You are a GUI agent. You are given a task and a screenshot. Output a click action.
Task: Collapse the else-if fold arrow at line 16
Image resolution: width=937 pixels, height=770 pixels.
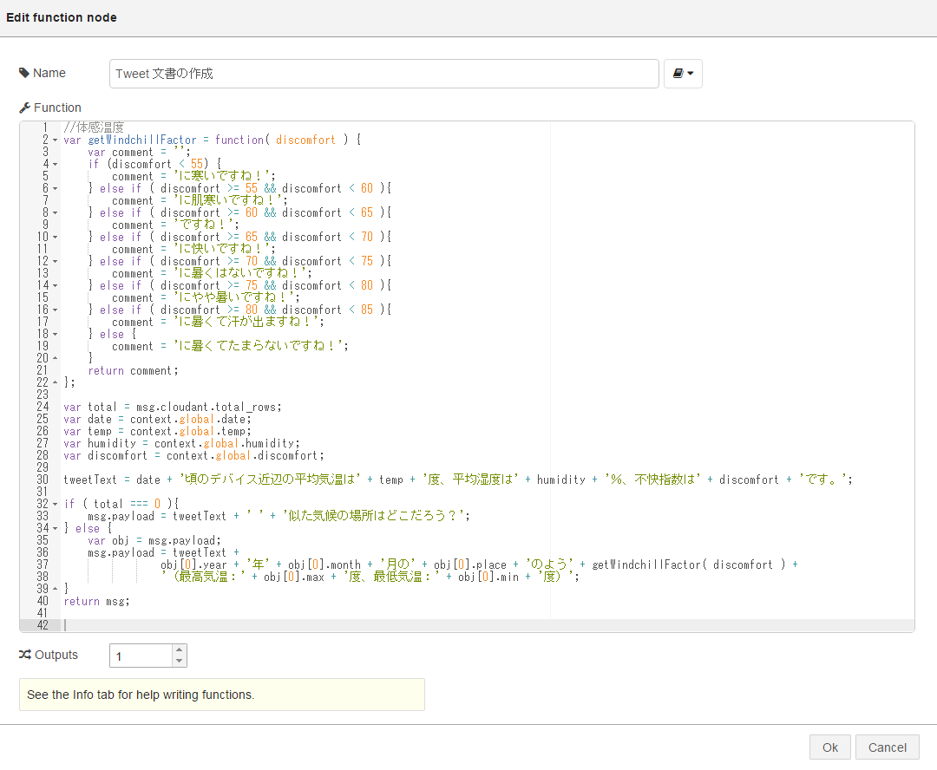55,310
